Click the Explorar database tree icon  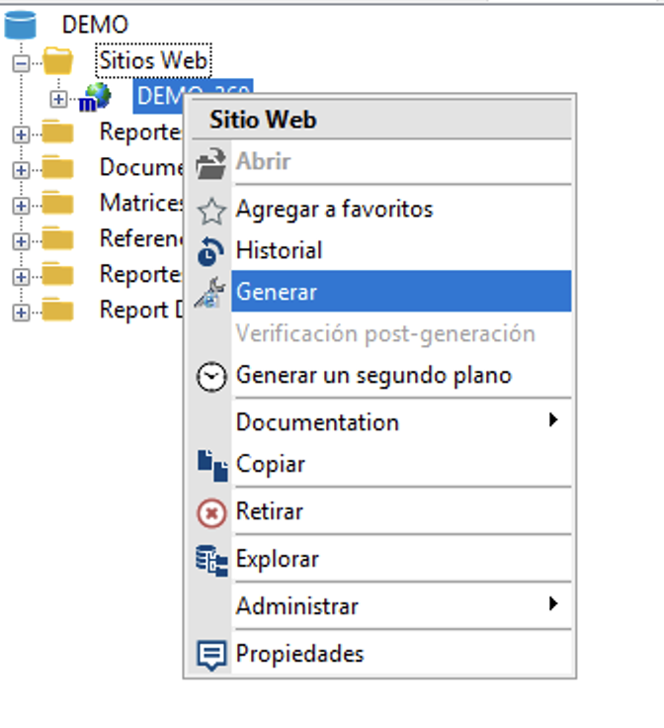click(211, 561)
